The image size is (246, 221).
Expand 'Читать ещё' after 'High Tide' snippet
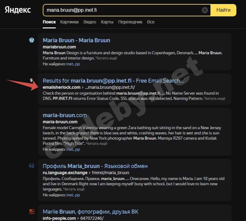[96, 144]
